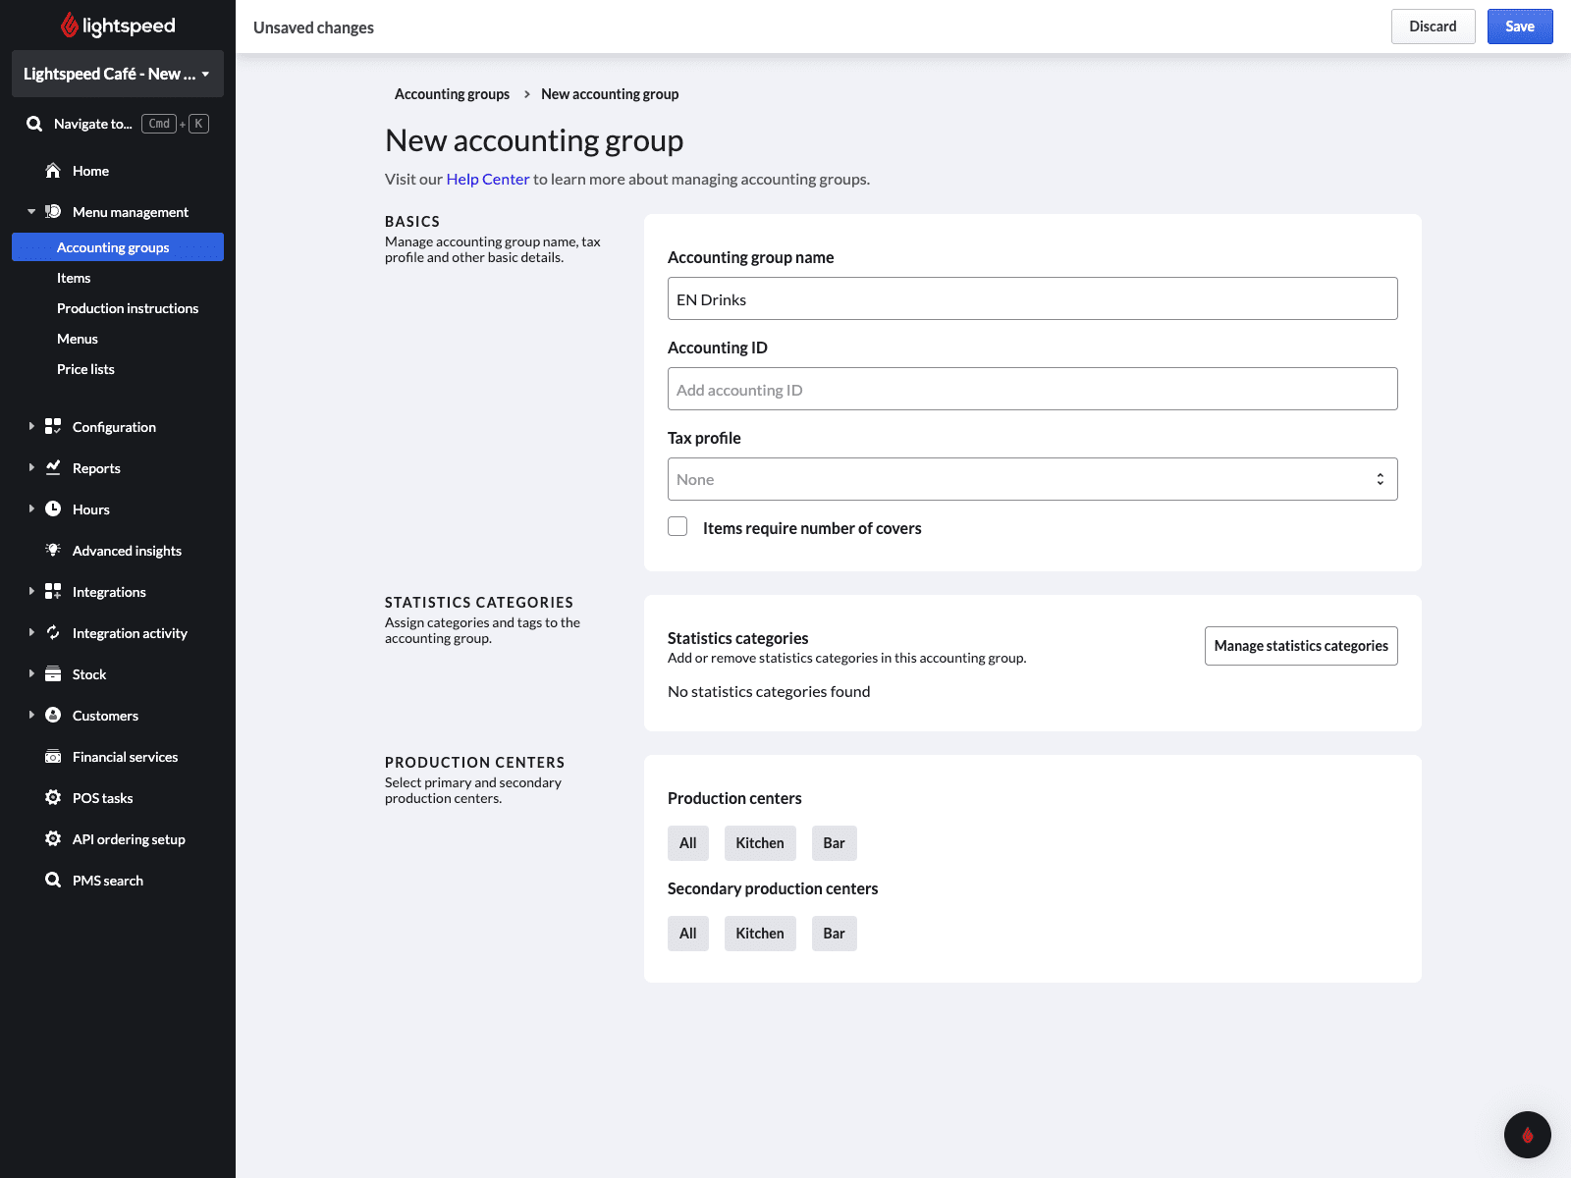Click the Advanced insights lightbulb icon

(53, 551)
